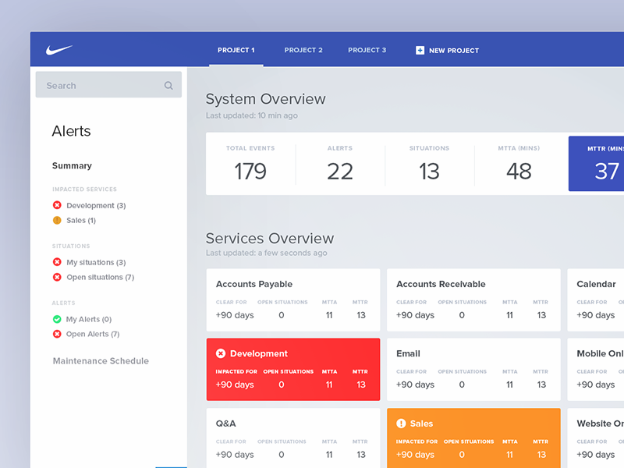Create a new project with New Project
The width and height of the screenshot is (624, 468).
pos(453,51)
